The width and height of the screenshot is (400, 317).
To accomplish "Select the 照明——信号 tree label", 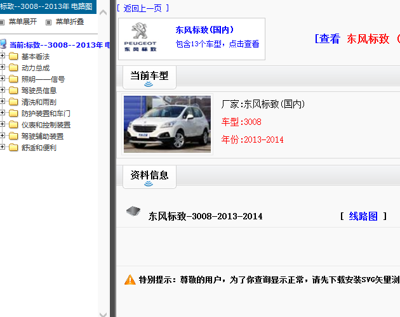I will click(x=43, y=79).
